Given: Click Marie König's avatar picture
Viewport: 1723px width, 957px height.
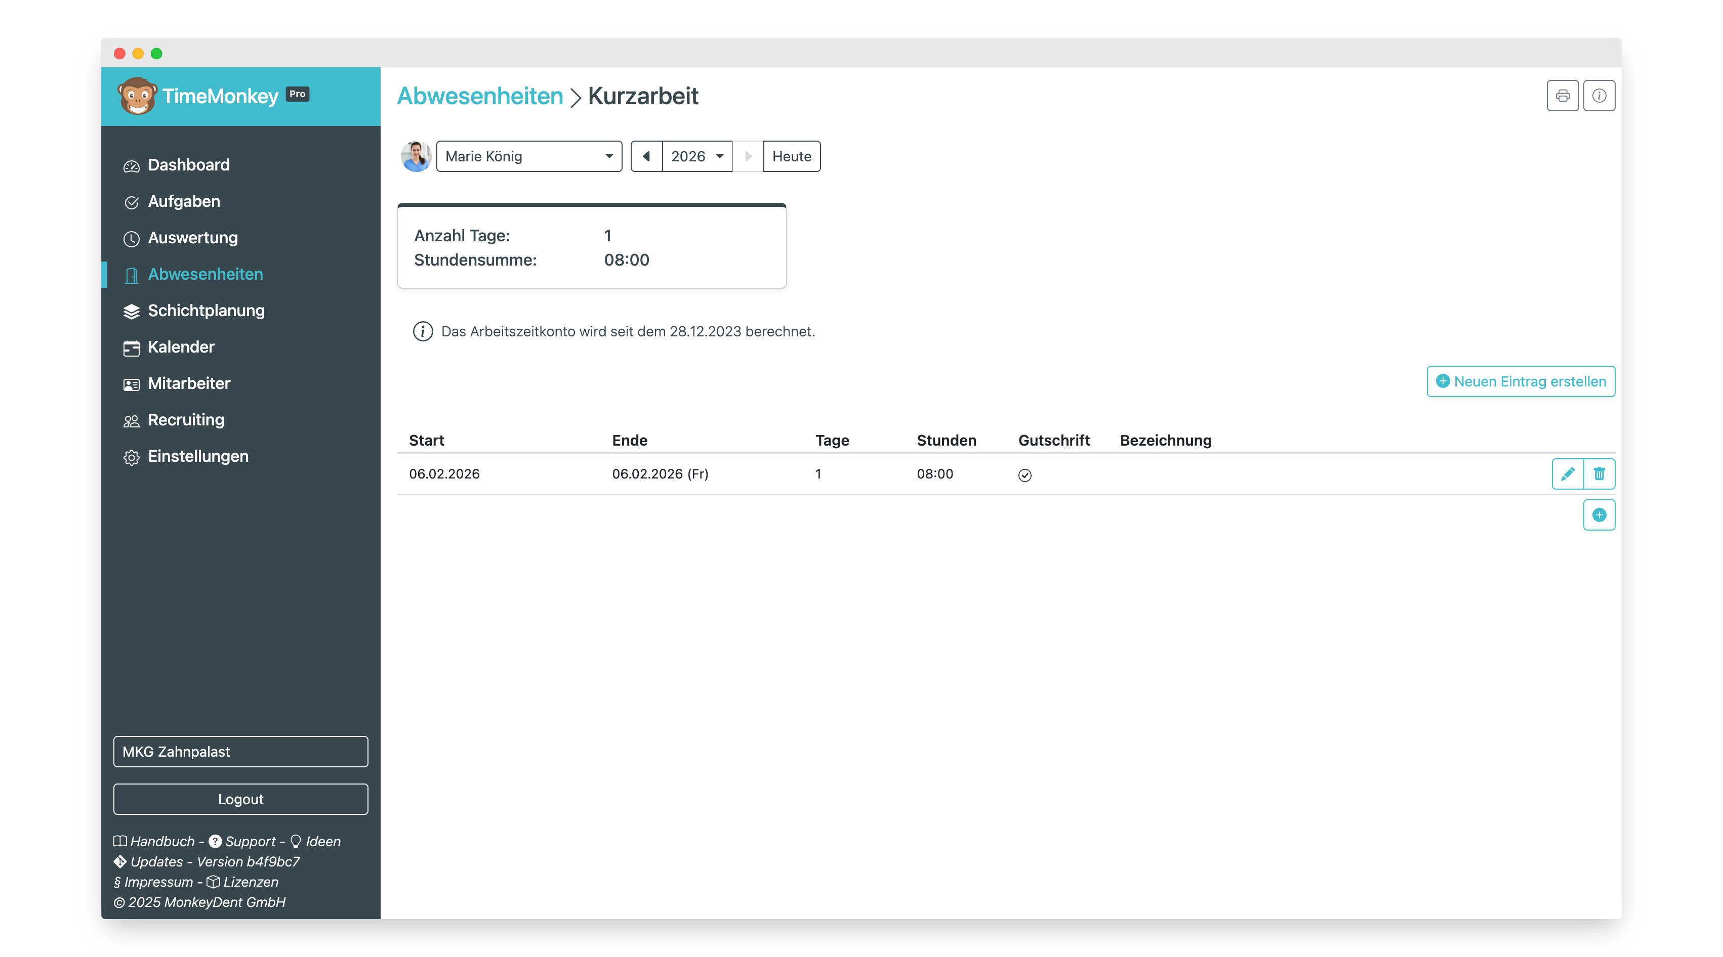Looking at the screenshot, I should [416, 156].
